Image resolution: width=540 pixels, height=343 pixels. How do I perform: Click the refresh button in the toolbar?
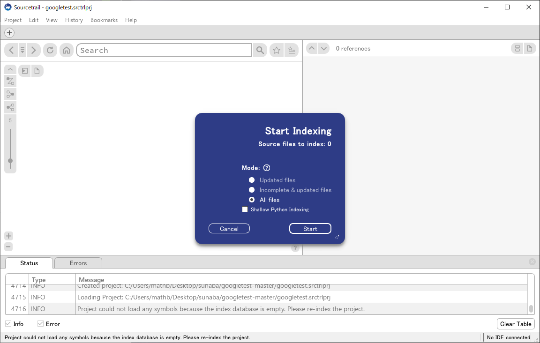(50, 50)
